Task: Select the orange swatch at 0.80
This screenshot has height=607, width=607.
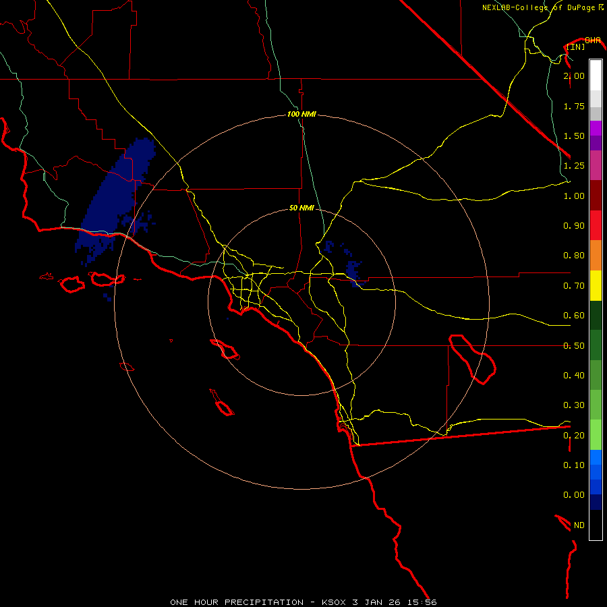Action: pyautogui.click(x=596, y=255)
